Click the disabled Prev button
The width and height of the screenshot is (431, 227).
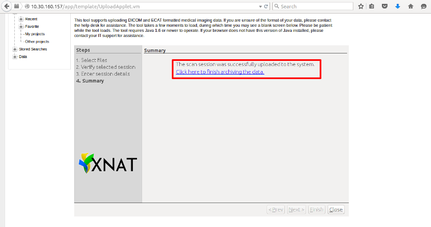tap(276, 210)
